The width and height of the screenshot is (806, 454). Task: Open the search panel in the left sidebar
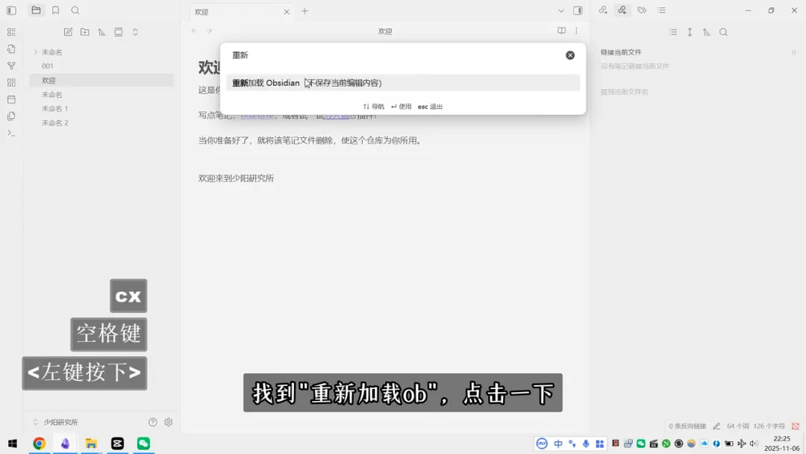click(75, 10)
